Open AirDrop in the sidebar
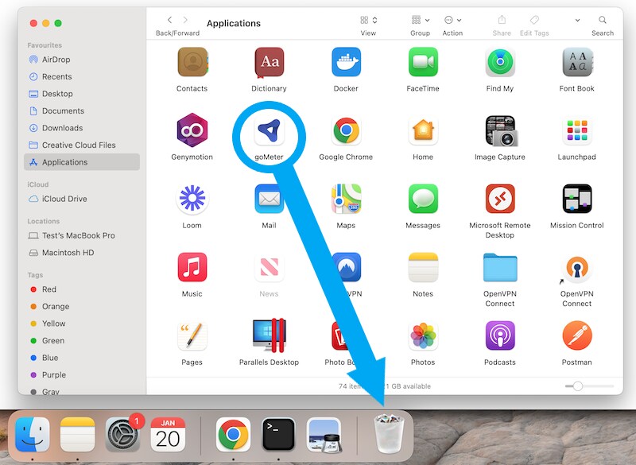This screenshot has width=636, height=465. pos(82,60)
